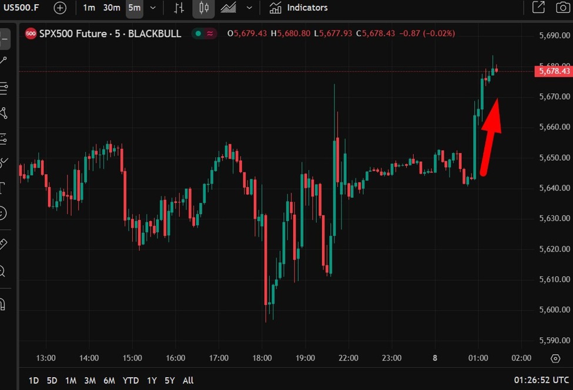573x390 pixels.
Task: Open chart in popup window icon
Action: 538,8
